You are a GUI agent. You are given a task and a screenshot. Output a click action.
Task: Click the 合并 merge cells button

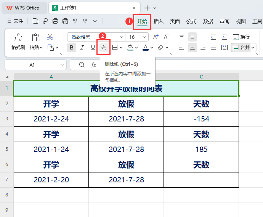(241, 48)
